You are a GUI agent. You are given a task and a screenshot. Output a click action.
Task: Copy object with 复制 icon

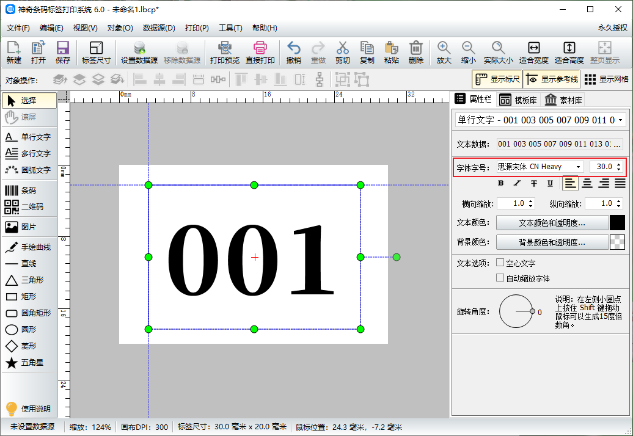pos(367,53)
